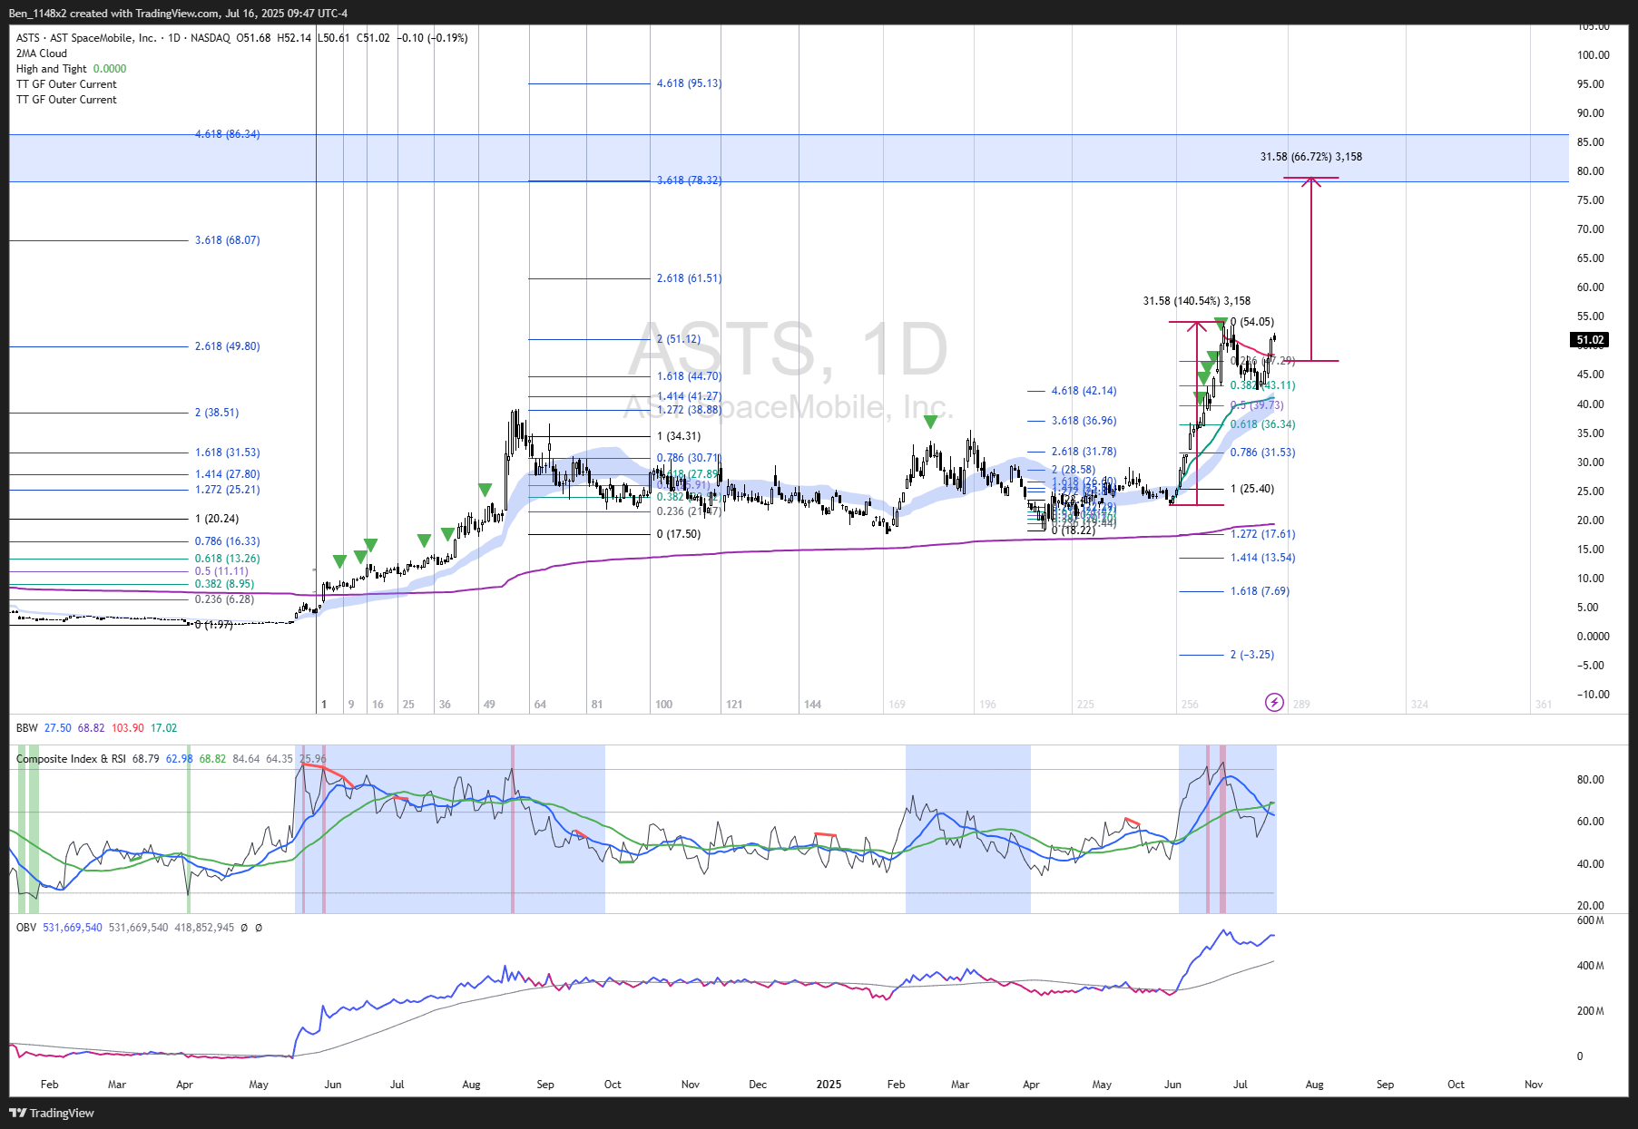Viewport: 1638px width, 1129px height.
Task: Click the Fib level 1.414 (13.54)
Action: (1262, 558)
